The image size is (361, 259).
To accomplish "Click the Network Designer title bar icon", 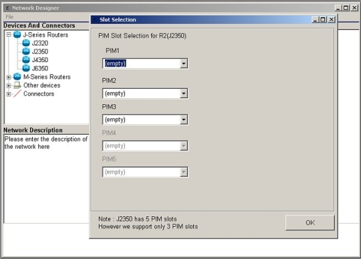I will pyautogui.click(x=7, y=8).
